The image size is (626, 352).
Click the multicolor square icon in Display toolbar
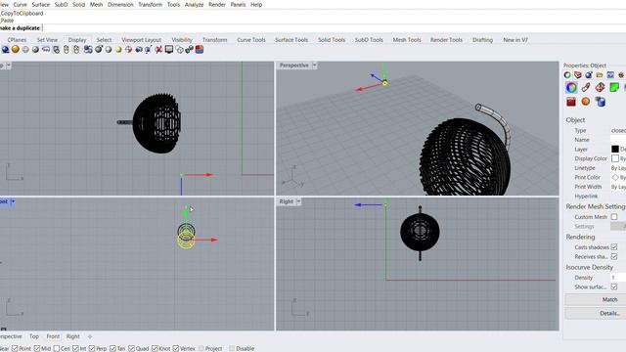coord(200,50)
